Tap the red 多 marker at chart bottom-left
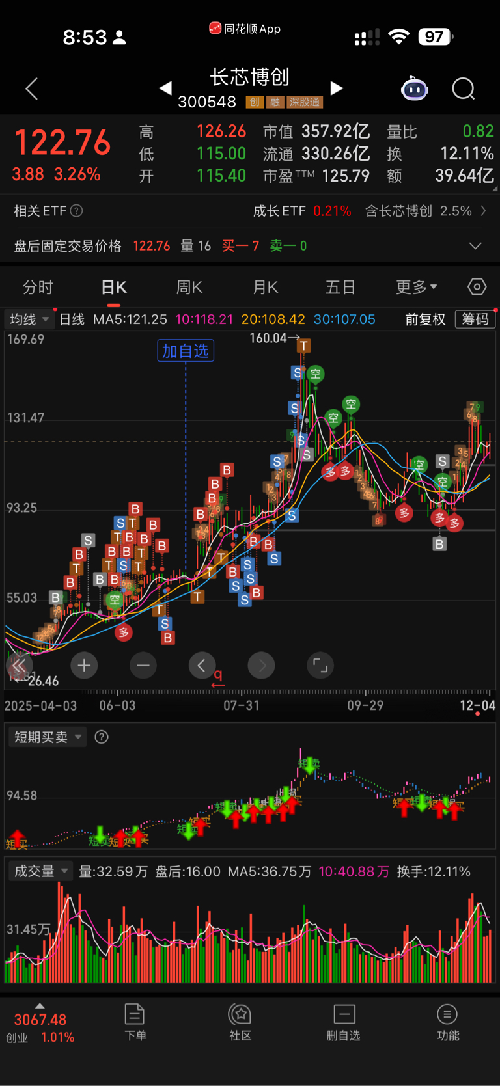Image resolution: width=500 pixels, height=1086 pixels. 124,632
